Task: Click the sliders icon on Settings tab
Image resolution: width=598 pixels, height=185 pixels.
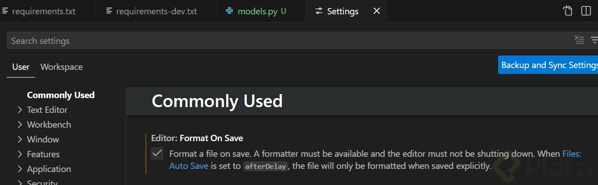Action: 319,11
